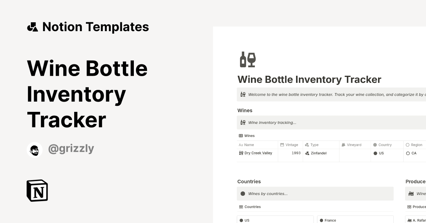Open the Name column header options
The image size is (426, 223).
[246, 144]
